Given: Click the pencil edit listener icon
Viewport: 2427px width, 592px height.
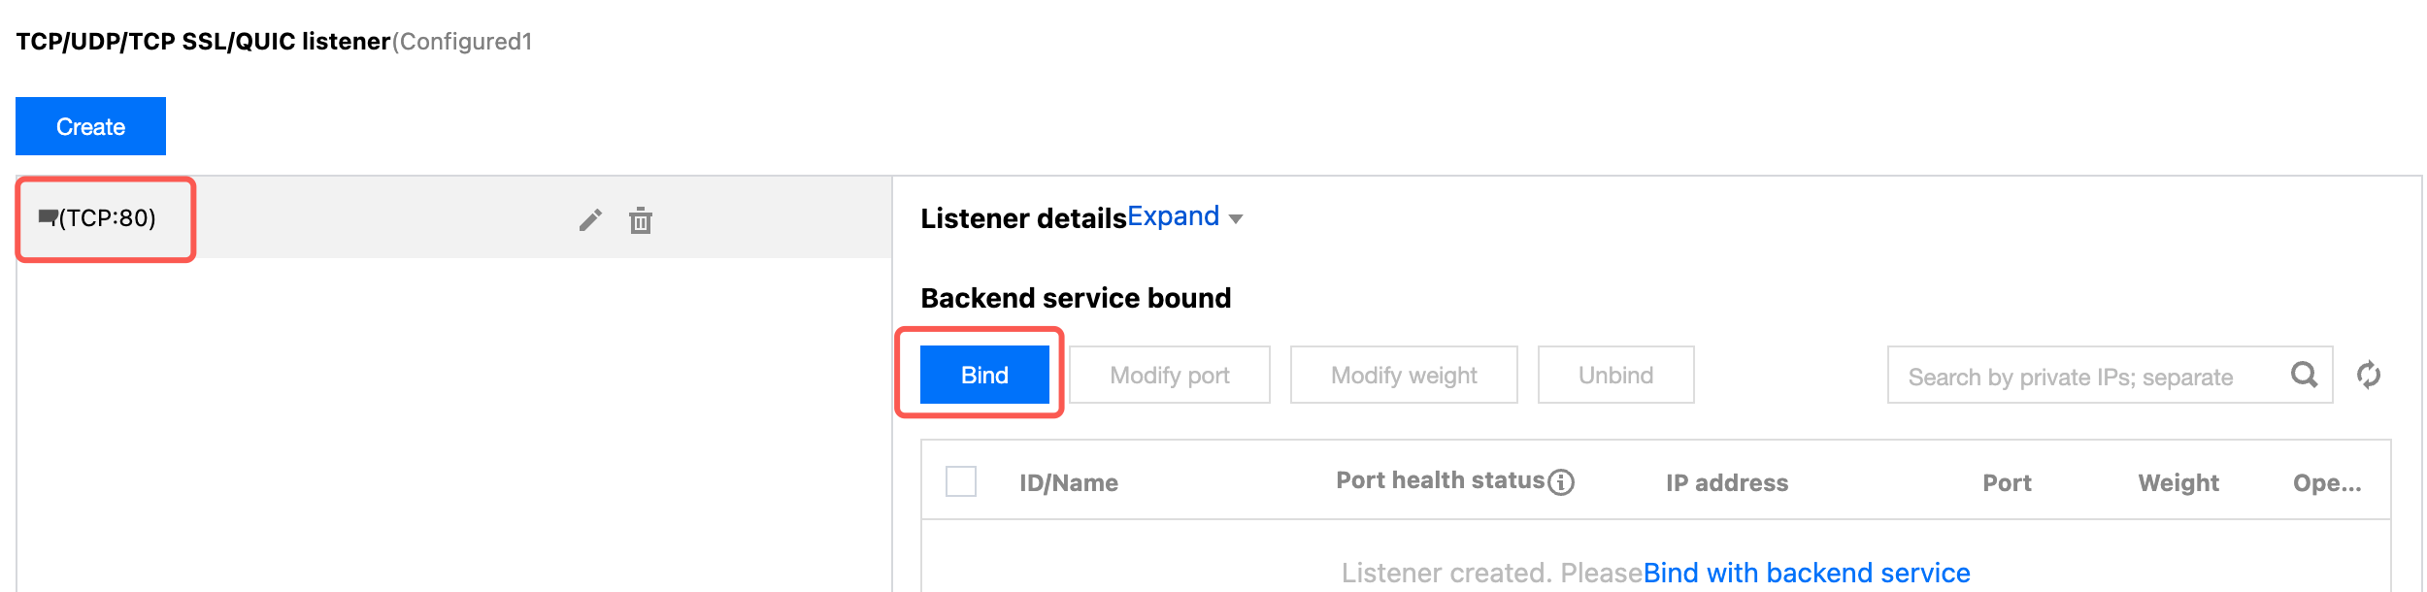Looking at the screenshot, I should coord(590,220).
